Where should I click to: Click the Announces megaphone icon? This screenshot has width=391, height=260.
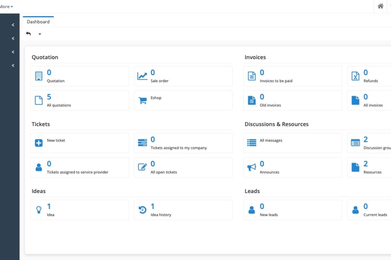(x=252, y=167)
